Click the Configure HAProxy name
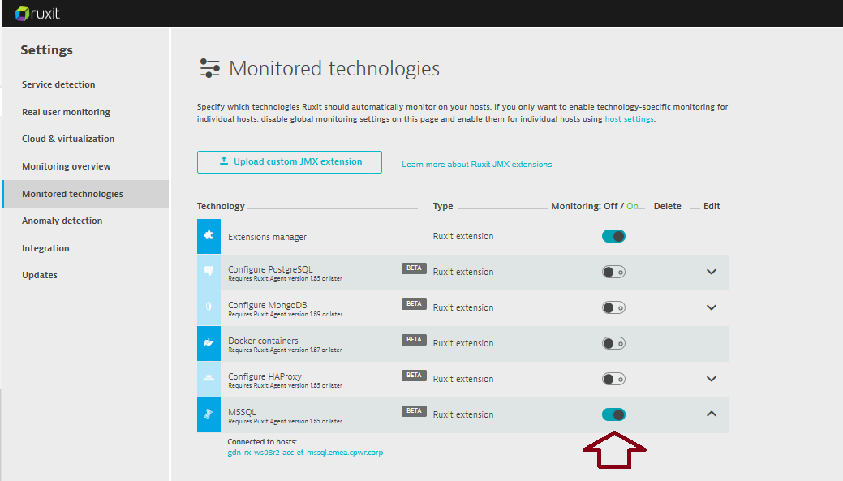 click(x=265, y=376)
